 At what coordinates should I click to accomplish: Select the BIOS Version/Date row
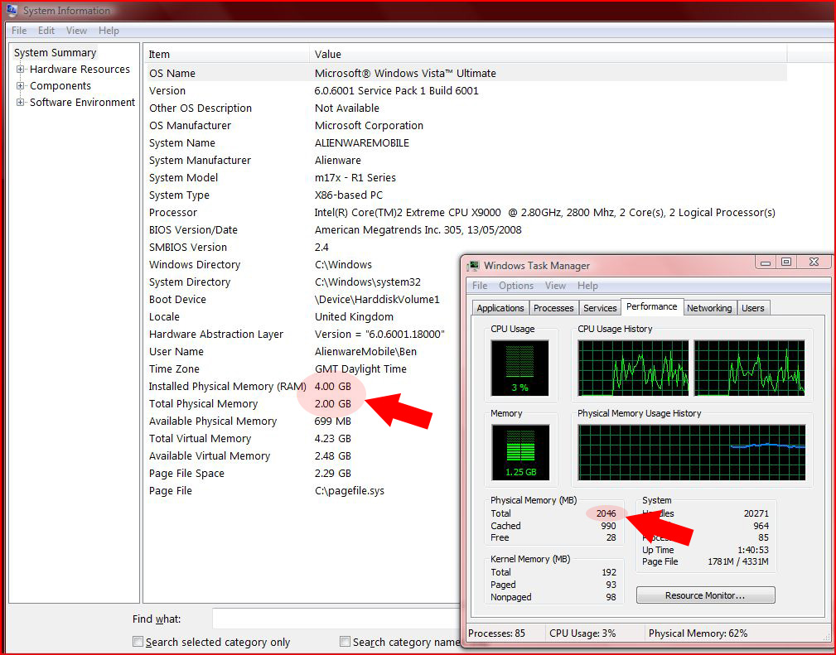[x=466, y=229]
